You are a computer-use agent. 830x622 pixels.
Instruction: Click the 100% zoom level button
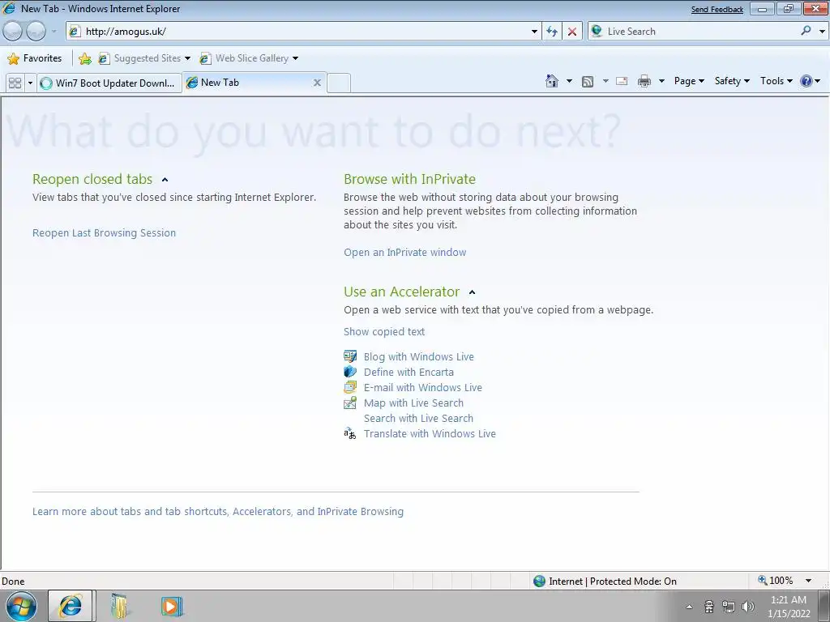776,581
